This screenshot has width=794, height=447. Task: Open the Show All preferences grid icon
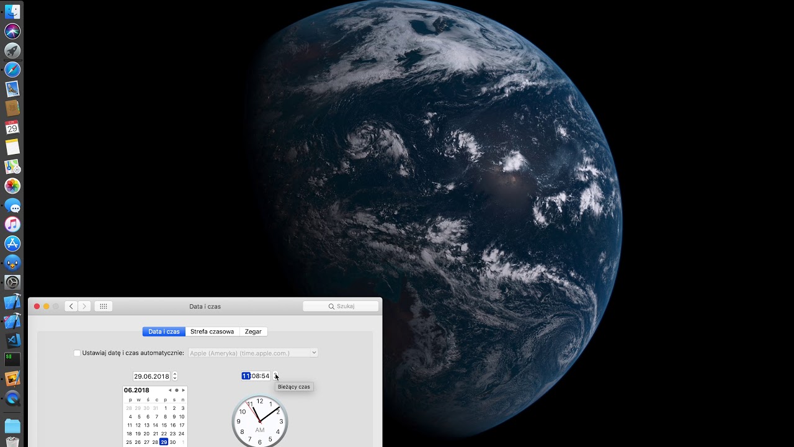(104, 306)
